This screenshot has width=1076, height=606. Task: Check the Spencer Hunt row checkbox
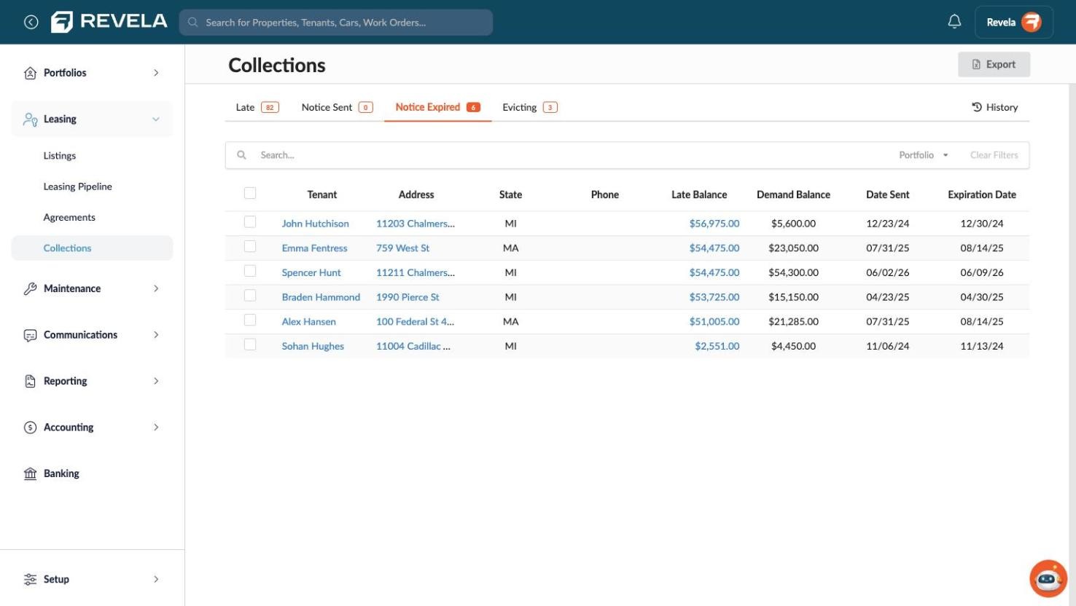coord(250,271)
